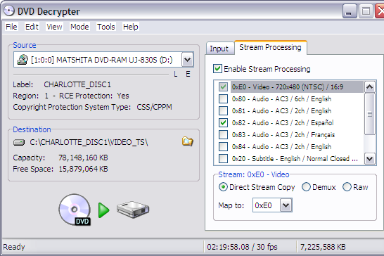
Task: Click the Capacity 78,148,160 KB value
Action: [83, 158]
